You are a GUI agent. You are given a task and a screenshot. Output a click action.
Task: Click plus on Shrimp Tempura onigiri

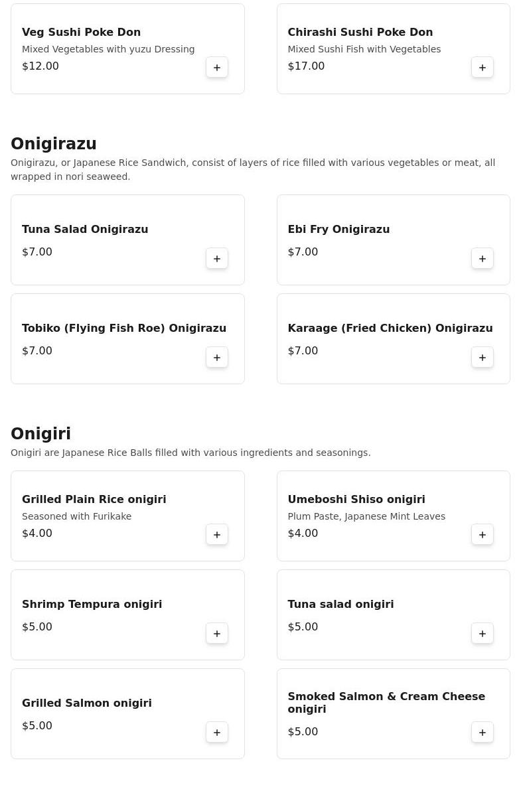coord(217,633)
